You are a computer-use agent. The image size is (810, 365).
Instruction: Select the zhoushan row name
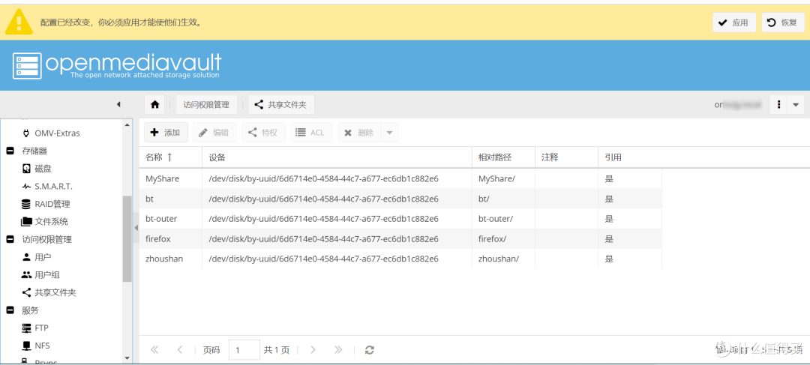click(x=164, y=259)
